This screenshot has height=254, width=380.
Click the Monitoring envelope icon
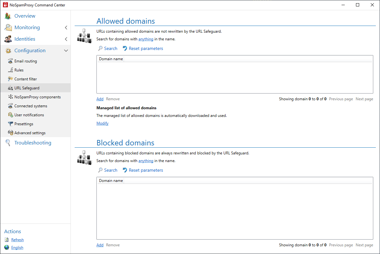pos(8,28)
